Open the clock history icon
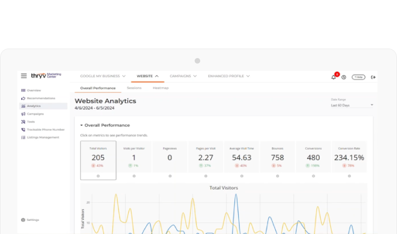Viewport: 397px width, 234px height. tap(344, 77)
